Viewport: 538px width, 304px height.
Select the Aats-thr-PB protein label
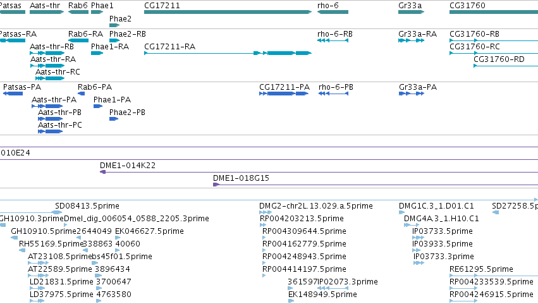(59, 112)
